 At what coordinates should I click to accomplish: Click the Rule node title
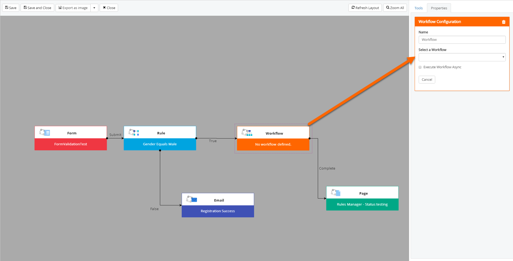tap(161, 133)
